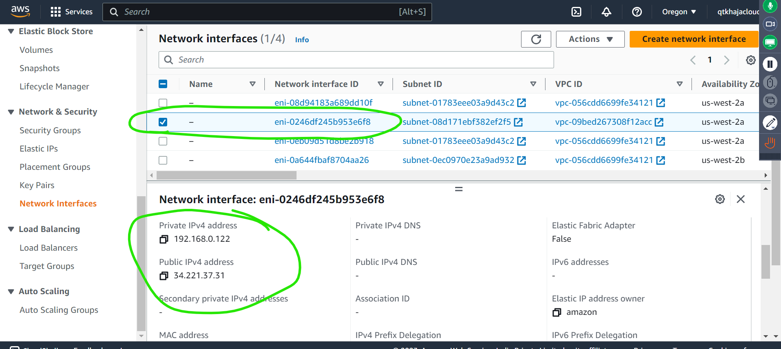Collapse the Load Balancing section

pyautogui.click(x=11, y=229)
